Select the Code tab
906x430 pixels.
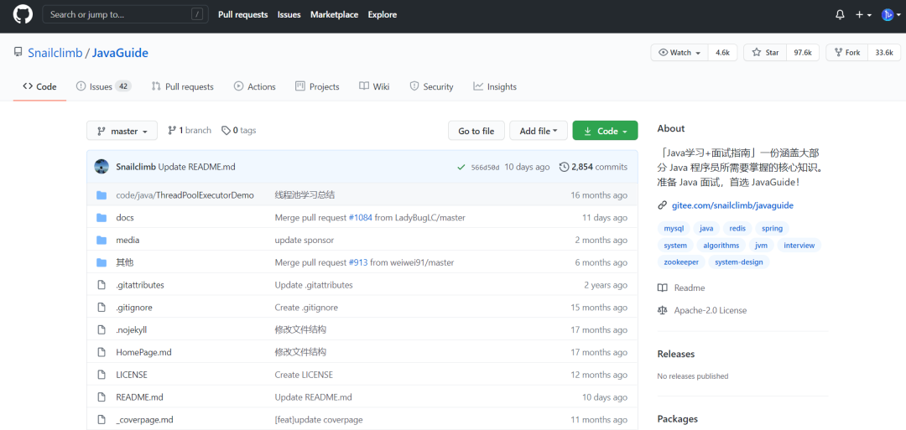click(40, 86)
